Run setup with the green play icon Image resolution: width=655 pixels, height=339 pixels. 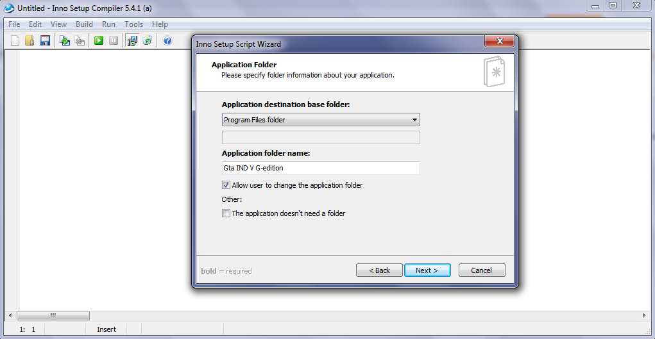pos(99,40)
